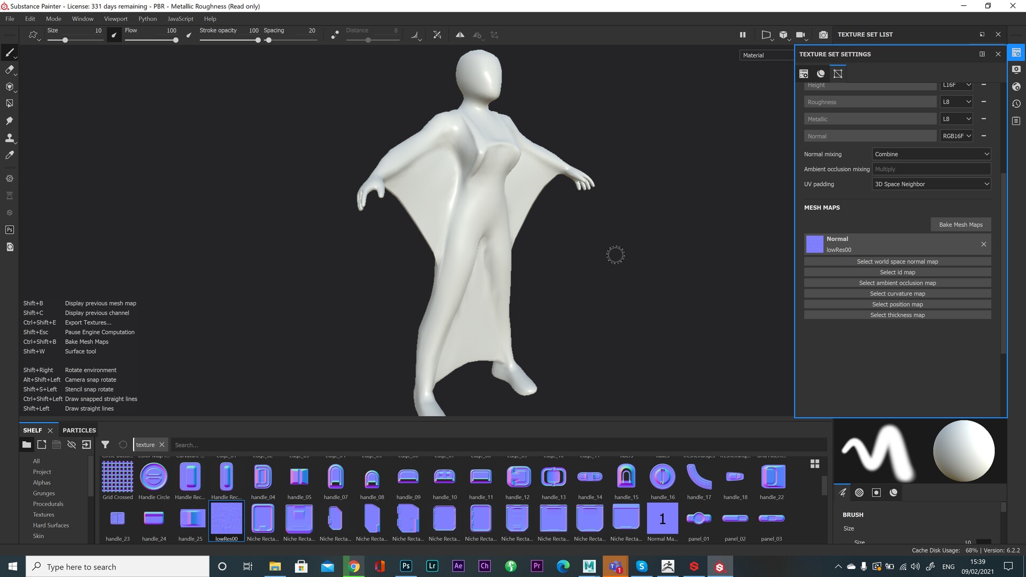1026x577 pixels.
Task: Toggle the spacing dots option
Action: (335, 35)
